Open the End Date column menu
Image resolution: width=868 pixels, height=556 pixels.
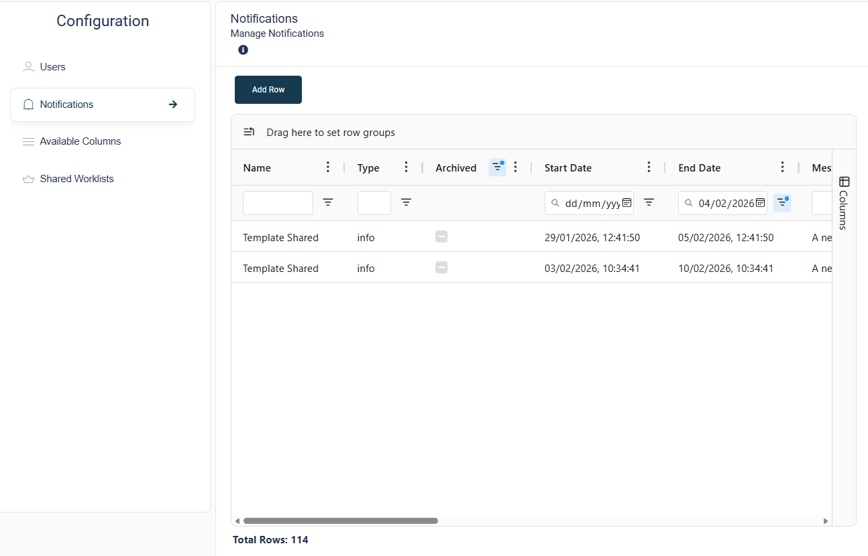coord(782,167)
